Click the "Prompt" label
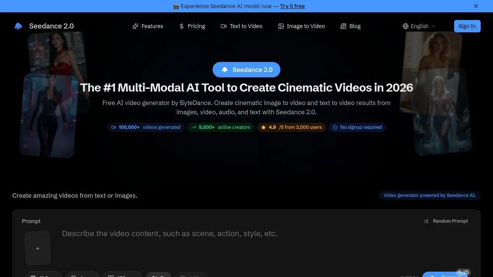The width and height of the screenshot is (493, 277). click(x=31, y=221)
